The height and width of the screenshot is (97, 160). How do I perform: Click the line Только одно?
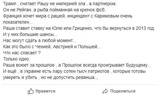click(17, 59)
